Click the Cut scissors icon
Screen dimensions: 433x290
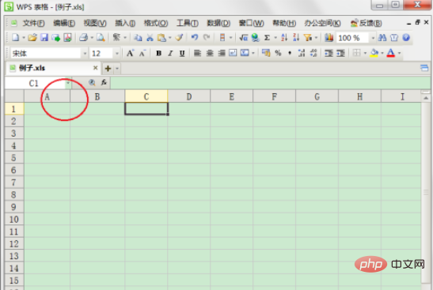(x=150, y=37)
